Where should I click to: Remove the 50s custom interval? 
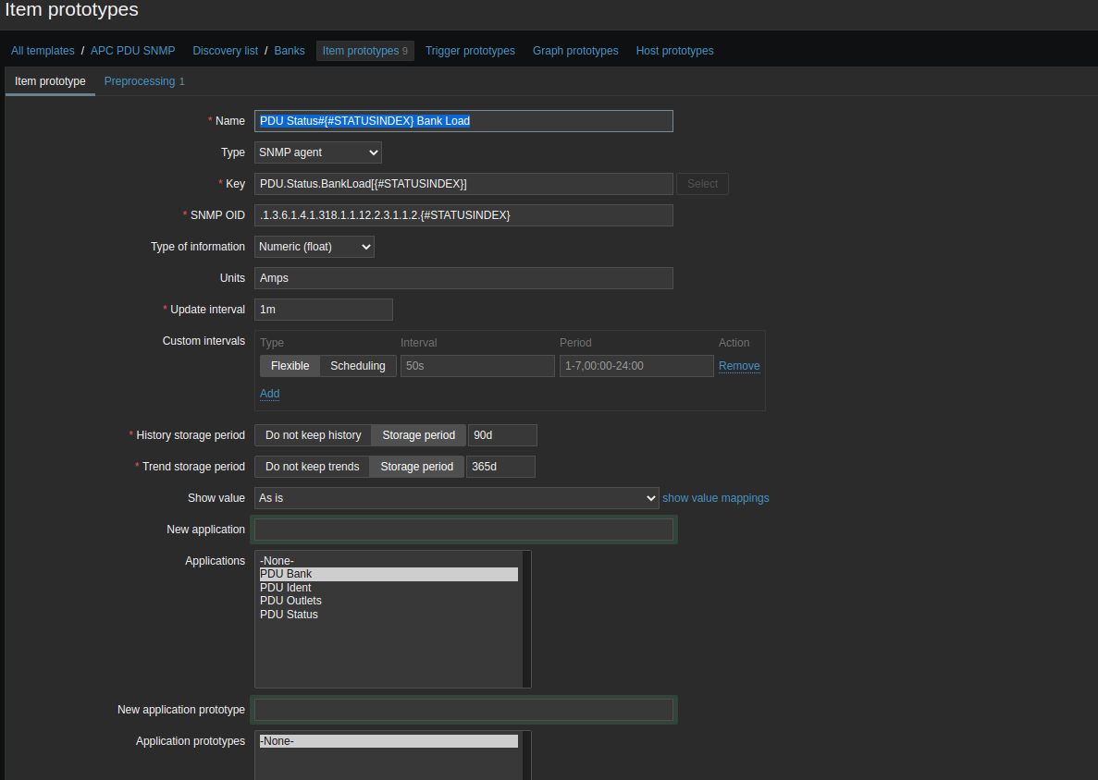click(739, 366)
